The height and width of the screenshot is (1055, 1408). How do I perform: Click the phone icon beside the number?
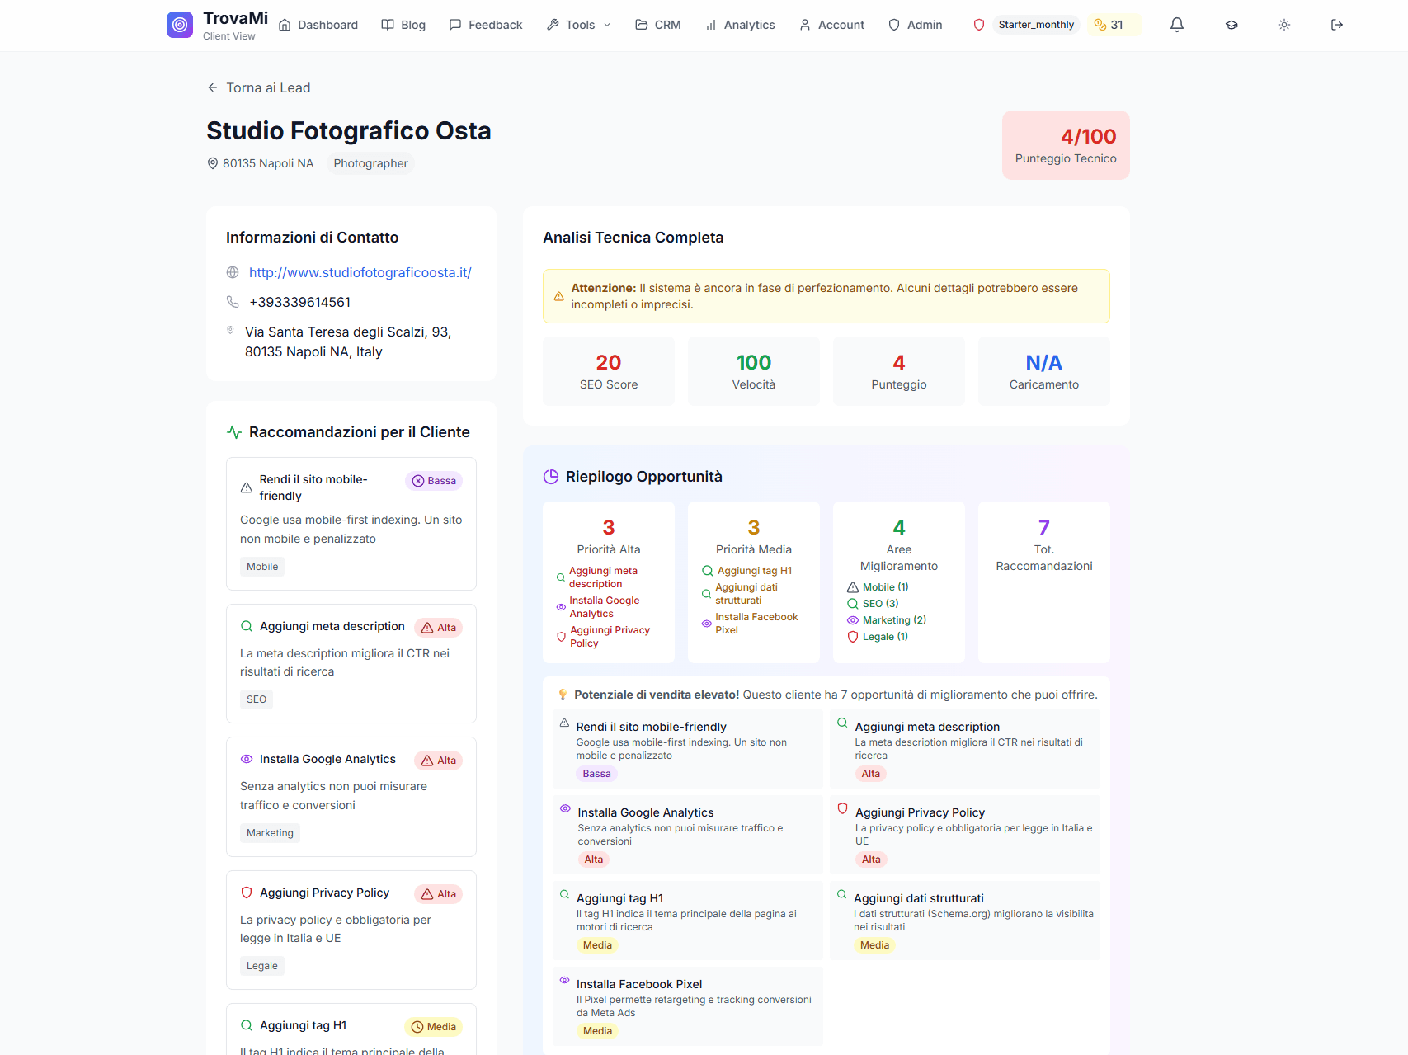point(233,303)
